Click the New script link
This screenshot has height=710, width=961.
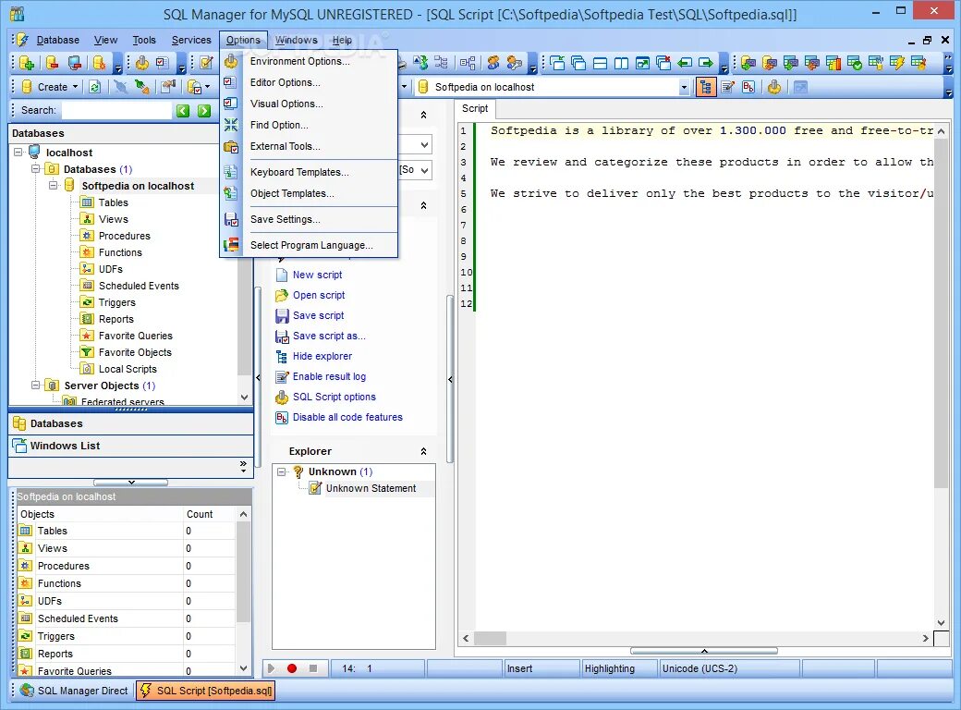point(318,275)
